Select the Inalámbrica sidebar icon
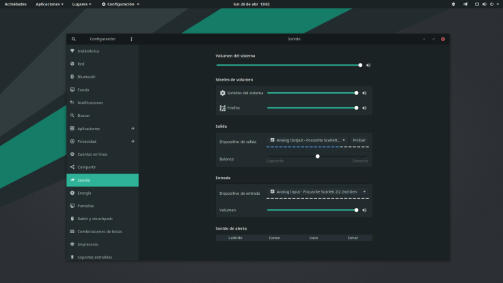This screenshot has width=503, height=283. [x=72, y=51]
